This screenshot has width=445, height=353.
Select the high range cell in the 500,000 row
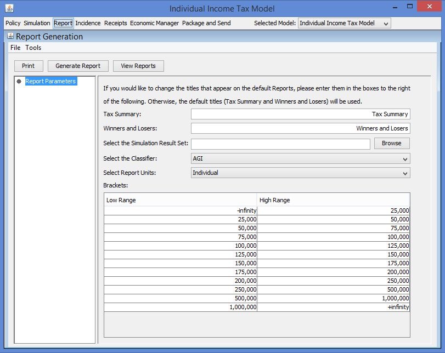tap(333, 299)
